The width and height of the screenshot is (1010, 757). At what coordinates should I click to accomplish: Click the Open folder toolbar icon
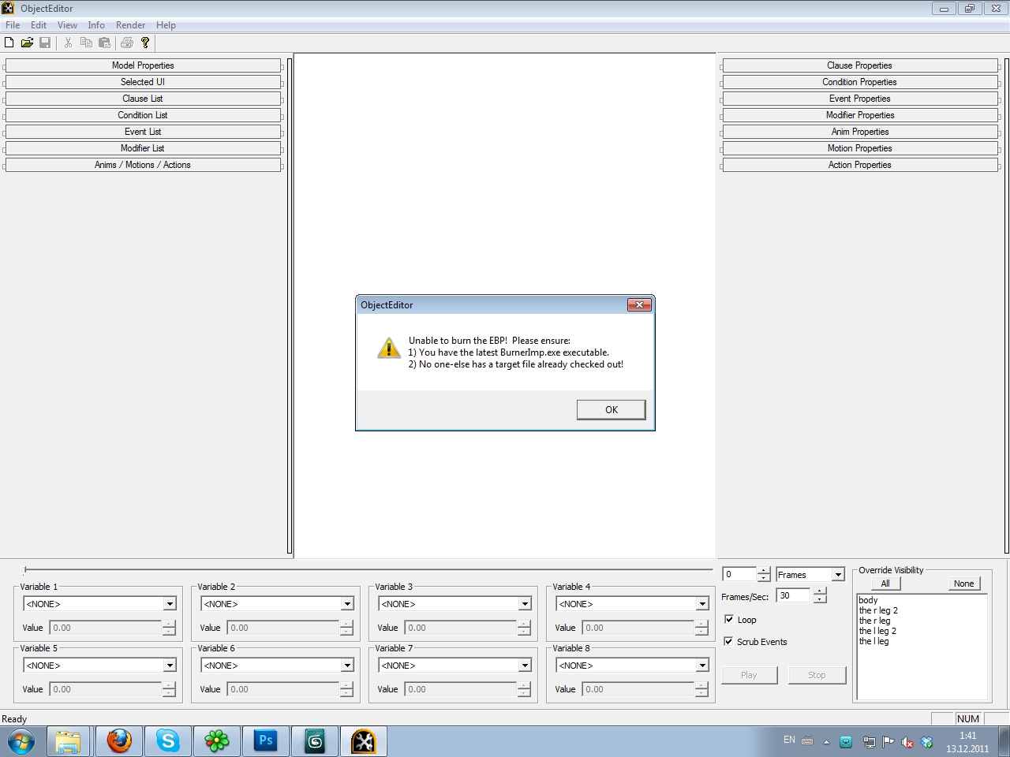click(27, 43)
